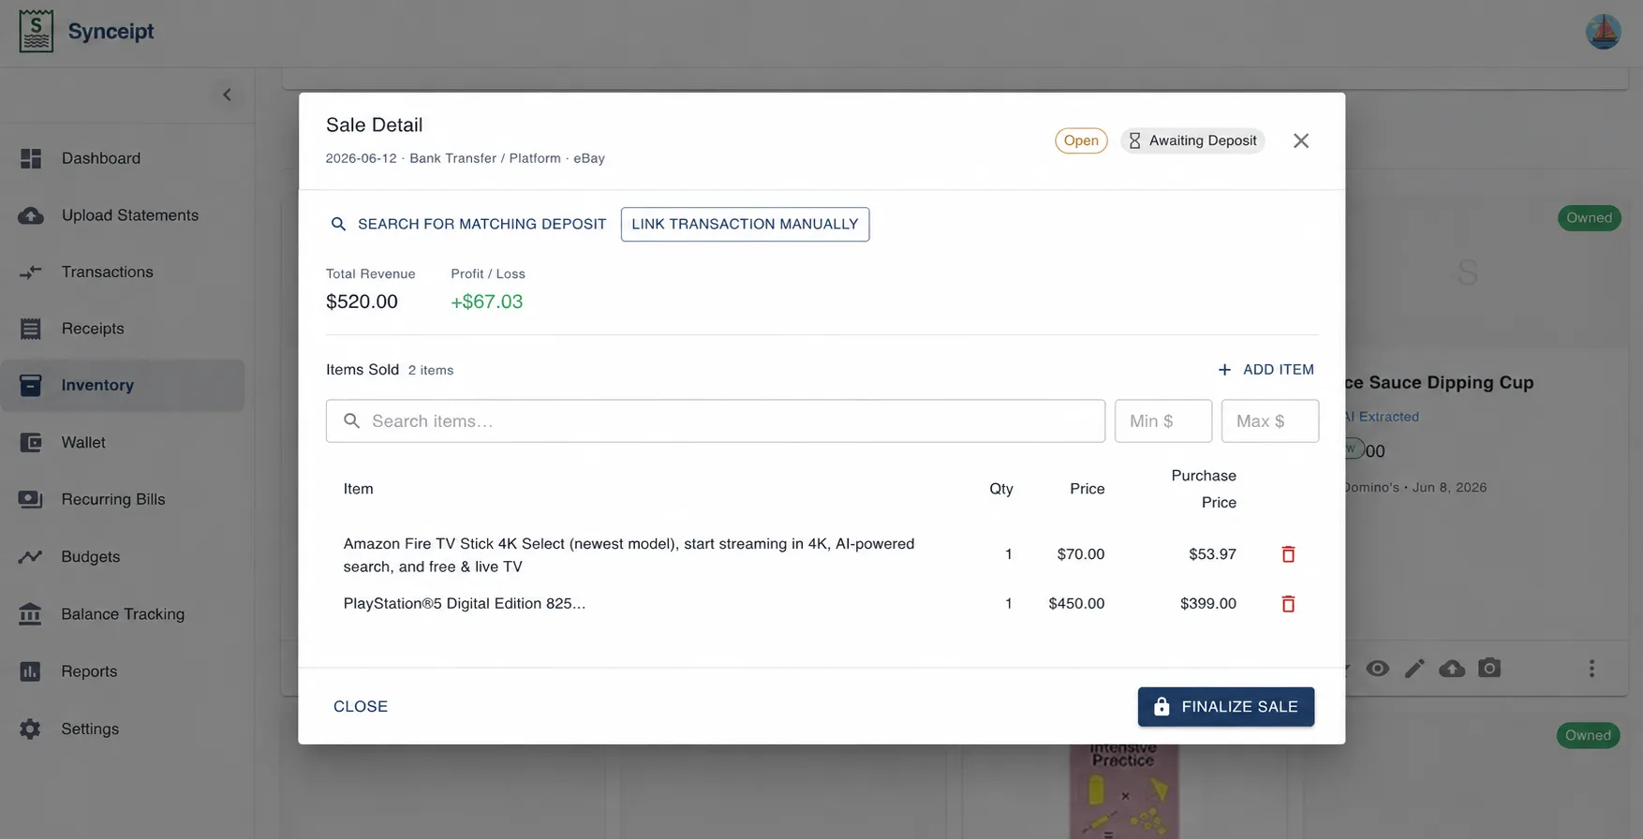Image resolution: width=1643 pixels, height=839 pixels.
Task: Click the Recurring Bills icon
Action: 30,499
